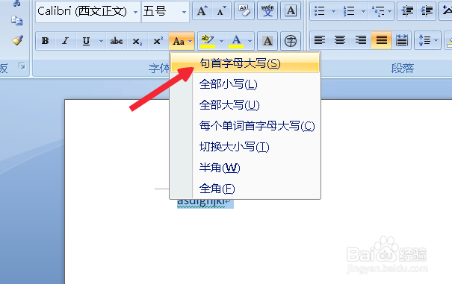Screen dimensions: 452x284
Task: Apply the font color button
Action: [x=236, y=41]
